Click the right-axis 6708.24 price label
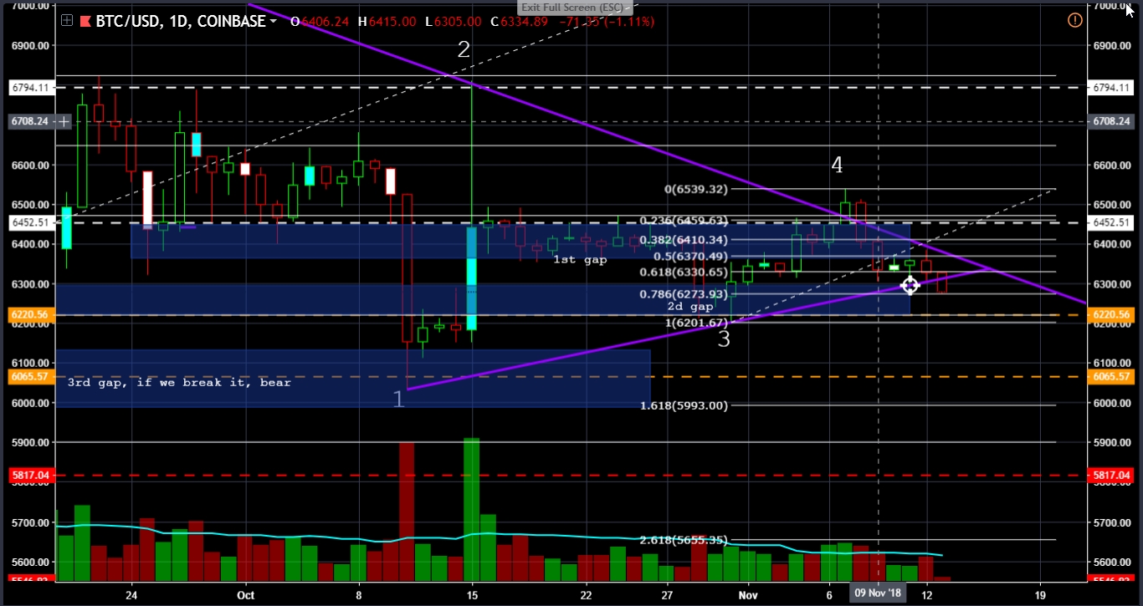Viewport: 1143px width, 606px height. coord(1112,121)
